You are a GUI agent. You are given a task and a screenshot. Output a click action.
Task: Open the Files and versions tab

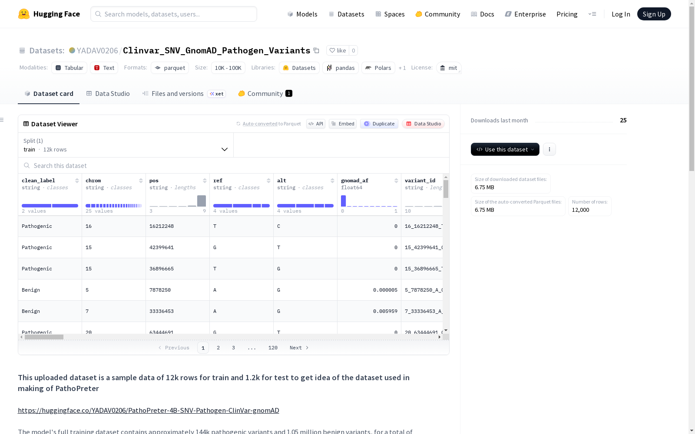[184, 94]
